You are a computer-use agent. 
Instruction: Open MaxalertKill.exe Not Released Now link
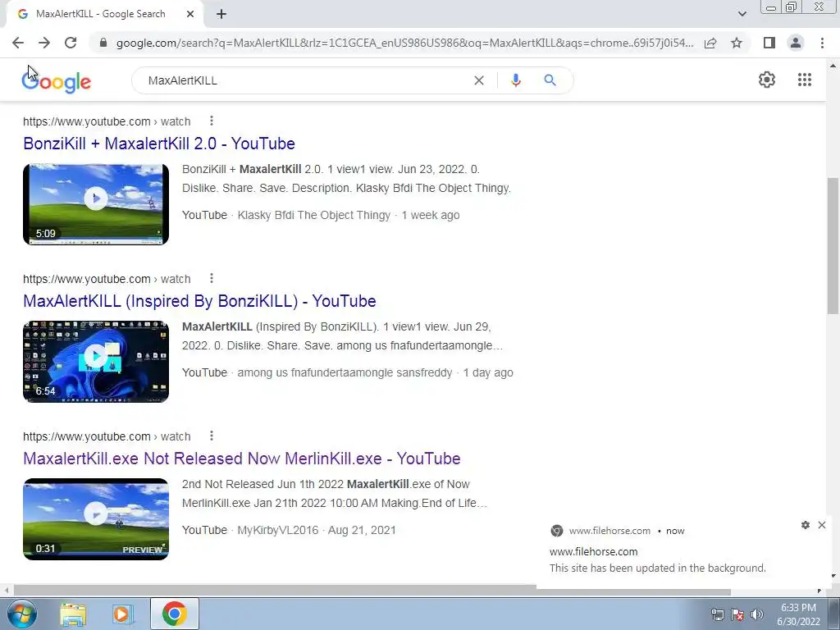coord(242,459)
